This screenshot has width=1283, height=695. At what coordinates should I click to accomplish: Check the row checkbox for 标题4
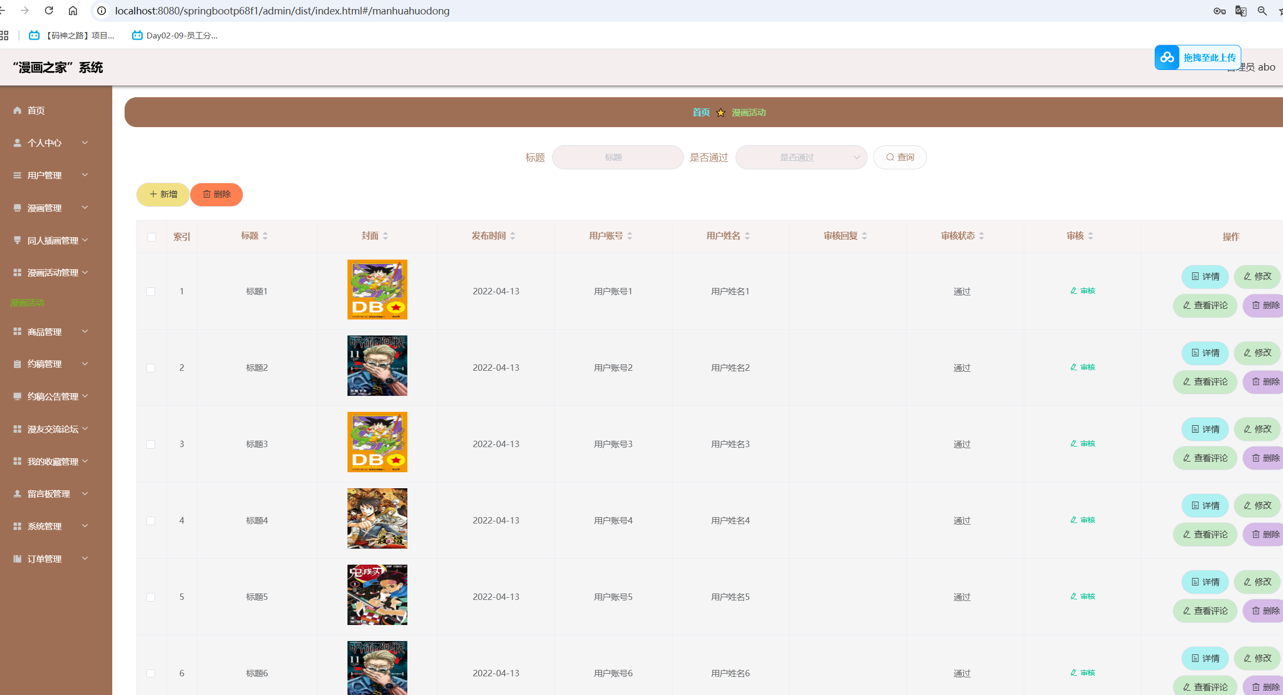pos(151,521)
